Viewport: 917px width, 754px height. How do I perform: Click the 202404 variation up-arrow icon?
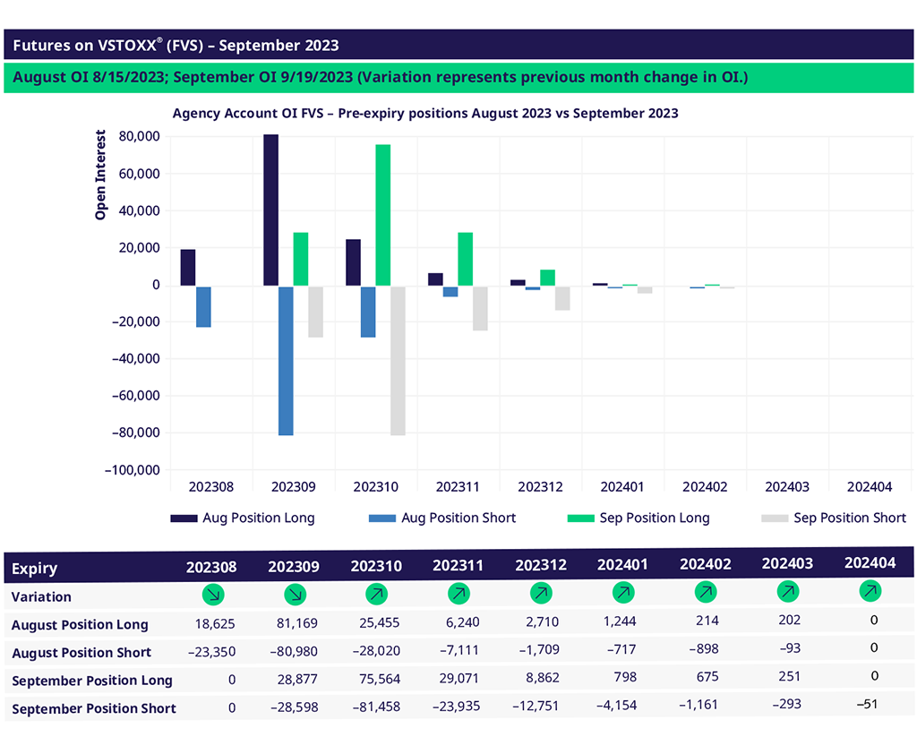coord(870,591)
